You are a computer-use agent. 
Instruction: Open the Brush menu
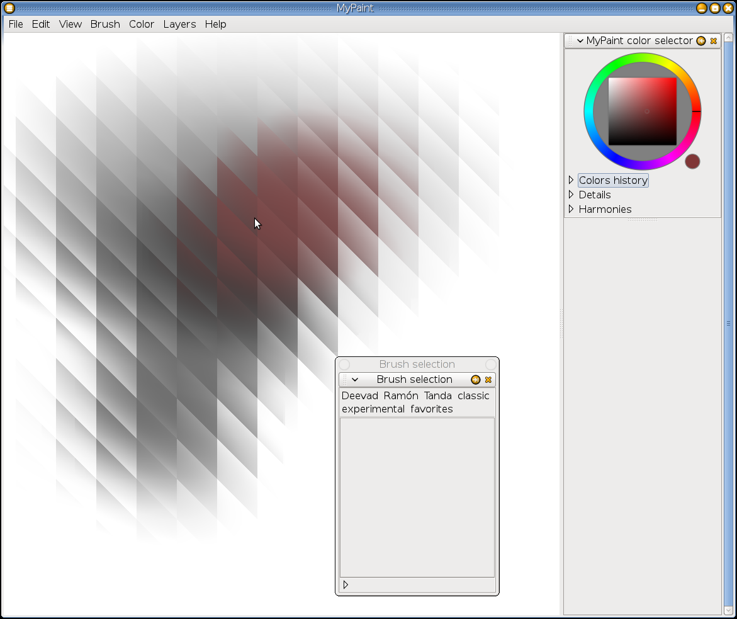[105, 24]
